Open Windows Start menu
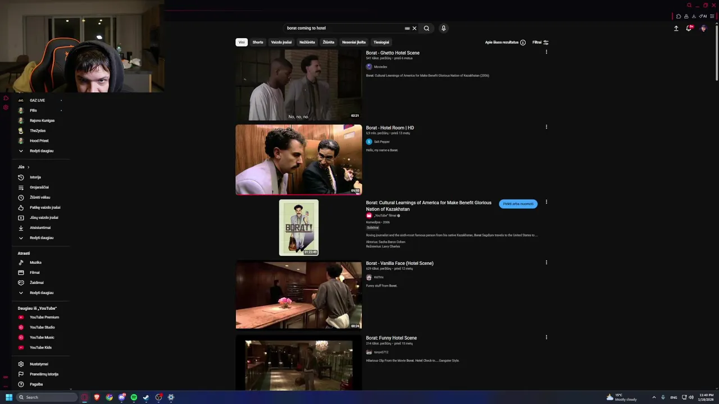This screenshot has width=719, height=404. coord(9,397)
